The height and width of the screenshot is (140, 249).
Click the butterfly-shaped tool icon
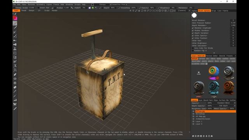15,104
